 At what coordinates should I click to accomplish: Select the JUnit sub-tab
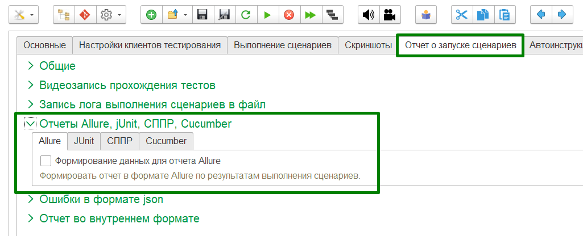pos(84,141)
